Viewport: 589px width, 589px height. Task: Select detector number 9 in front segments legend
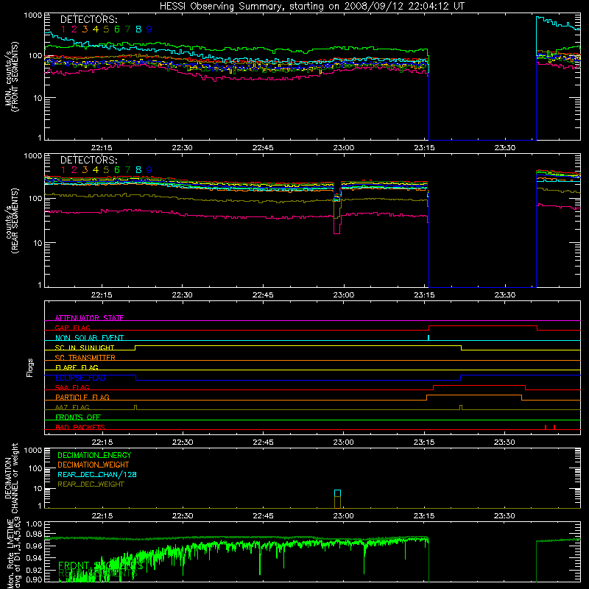[x=149, y=29]
